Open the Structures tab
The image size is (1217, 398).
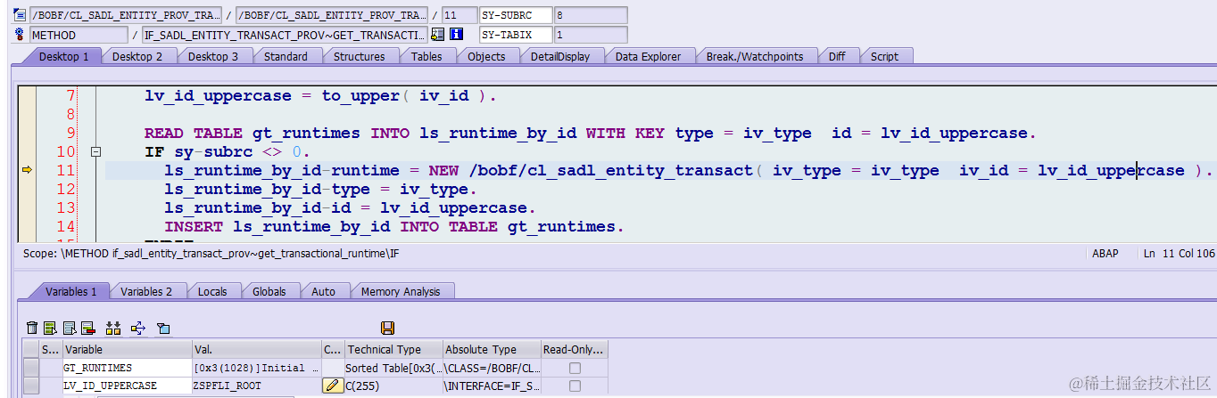point(359,56)
